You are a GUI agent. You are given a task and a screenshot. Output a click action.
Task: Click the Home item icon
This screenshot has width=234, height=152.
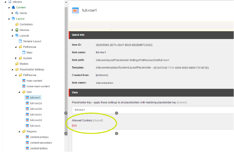click(17, 13)
